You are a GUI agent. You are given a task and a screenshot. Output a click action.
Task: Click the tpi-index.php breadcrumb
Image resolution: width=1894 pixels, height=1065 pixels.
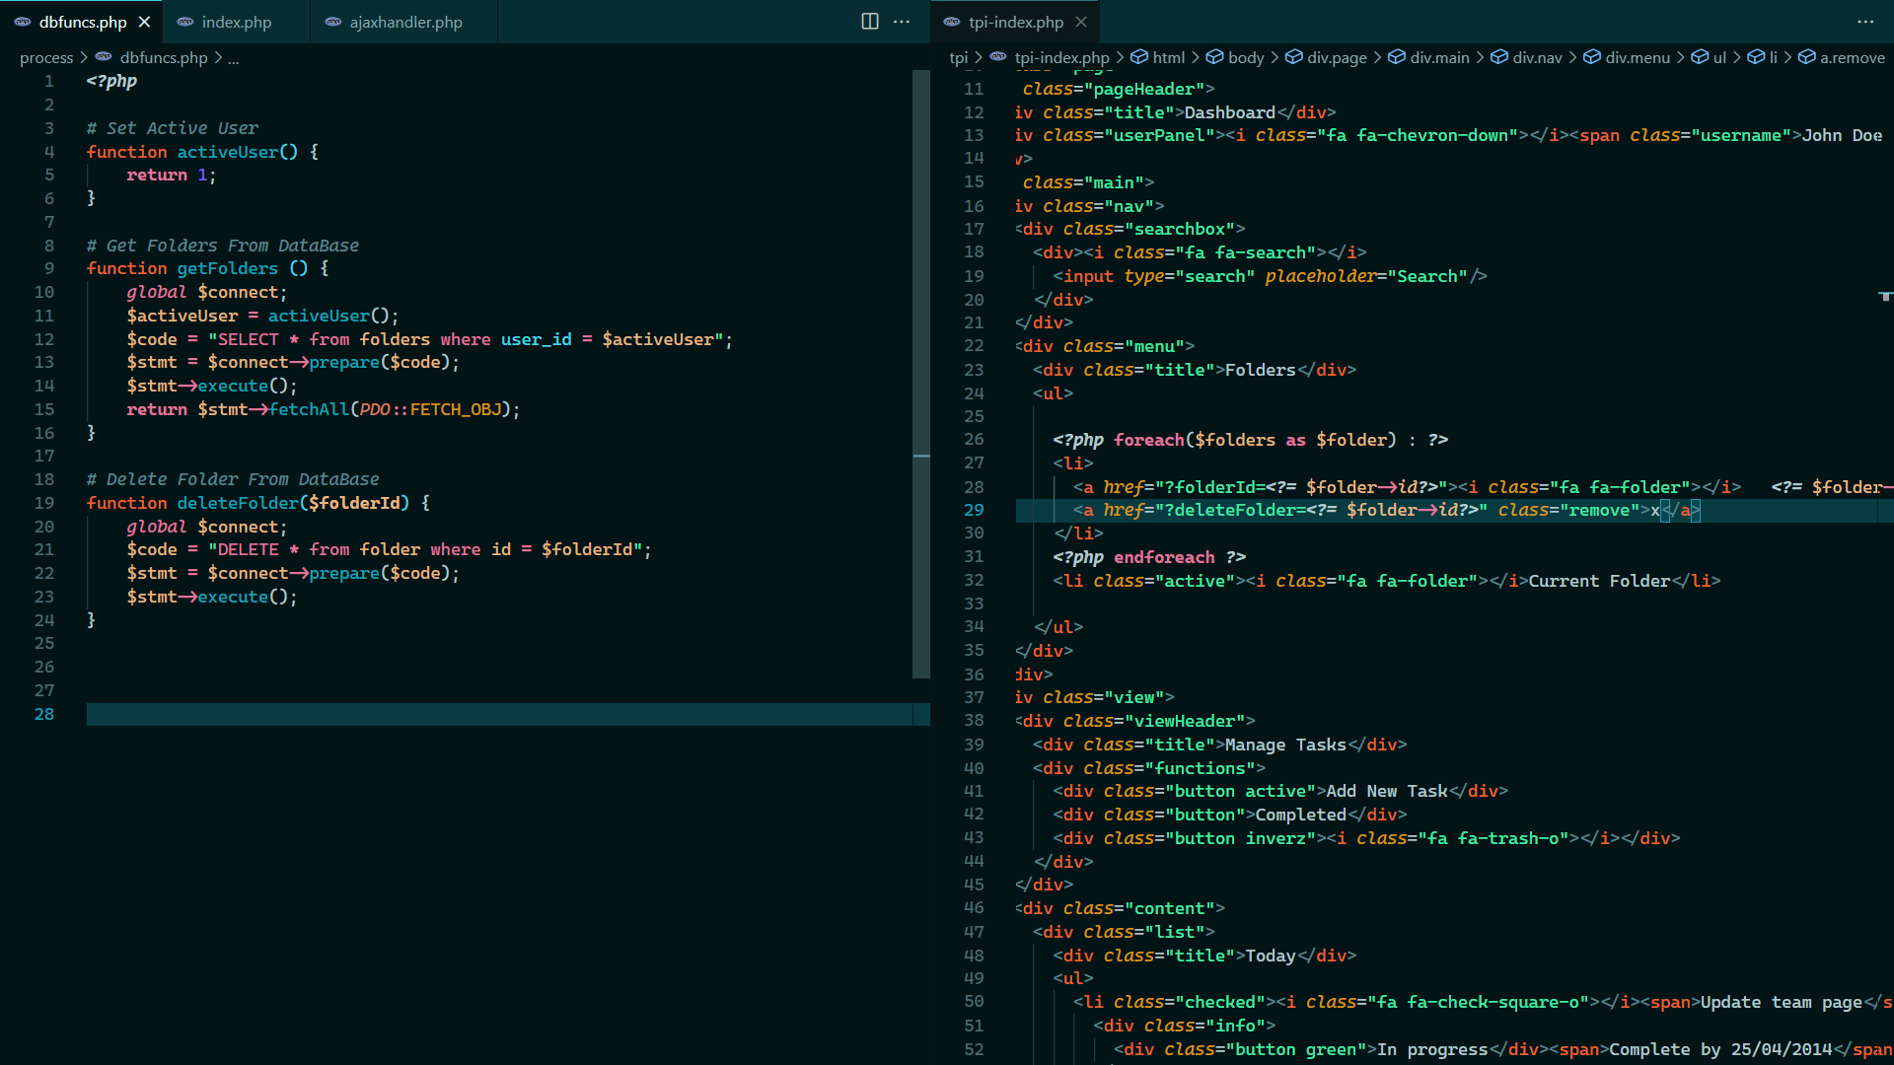(1061, 58)
